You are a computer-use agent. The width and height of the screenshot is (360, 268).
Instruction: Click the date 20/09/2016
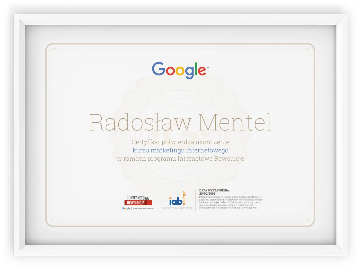tap(207, 194)
